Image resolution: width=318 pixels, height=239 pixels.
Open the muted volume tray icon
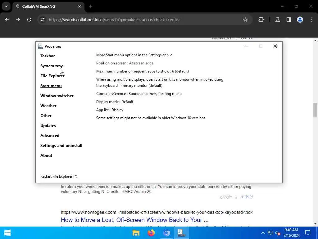click(278, 233)
